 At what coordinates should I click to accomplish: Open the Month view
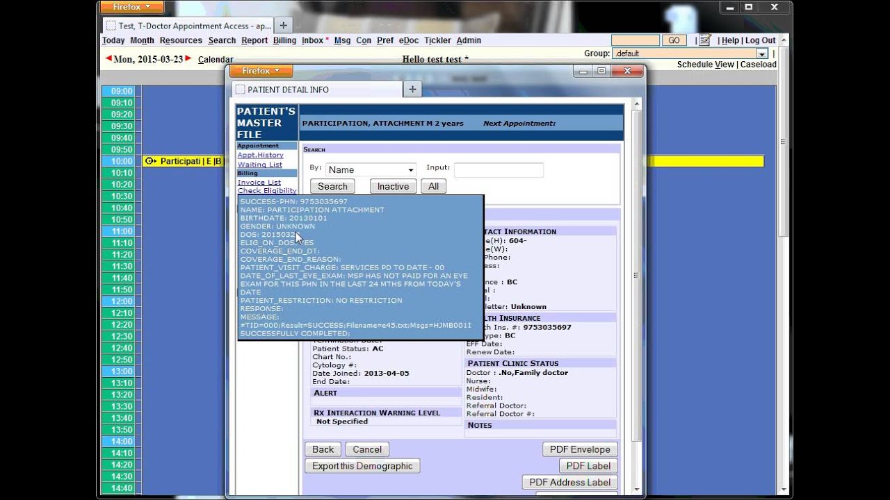click(x=142, y=40)
